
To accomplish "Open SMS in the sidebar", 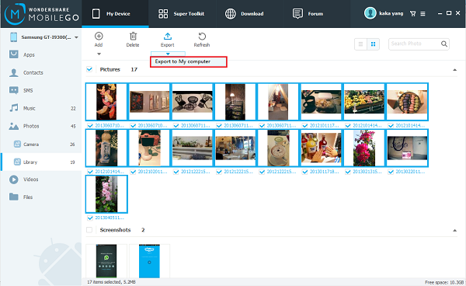I will tap(40, 90).
